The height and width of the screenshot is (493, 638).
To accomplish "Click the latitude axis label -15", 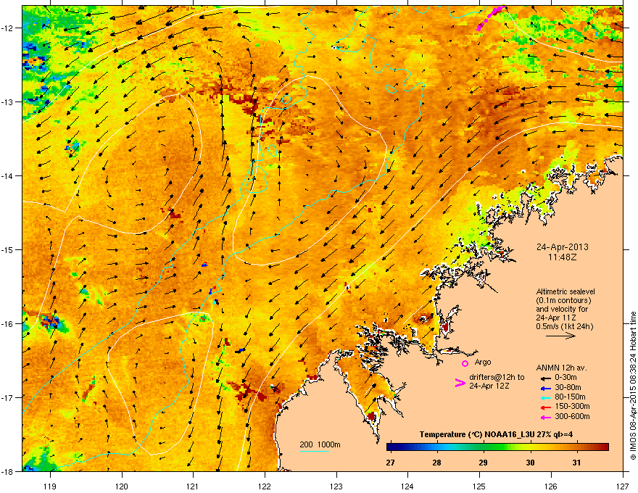I will coord(9,249).
